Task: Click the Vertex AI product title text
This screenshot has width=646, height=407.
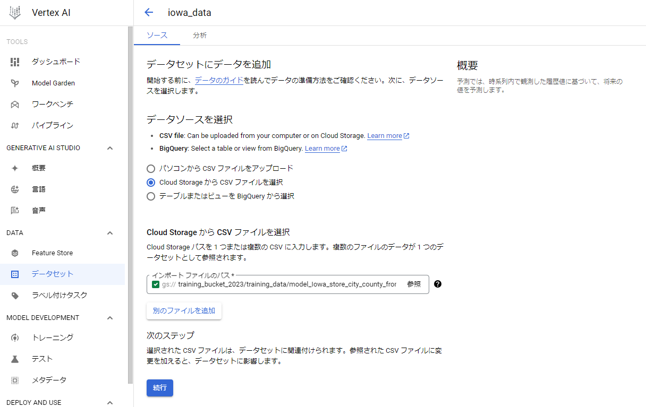Action: 51,13
